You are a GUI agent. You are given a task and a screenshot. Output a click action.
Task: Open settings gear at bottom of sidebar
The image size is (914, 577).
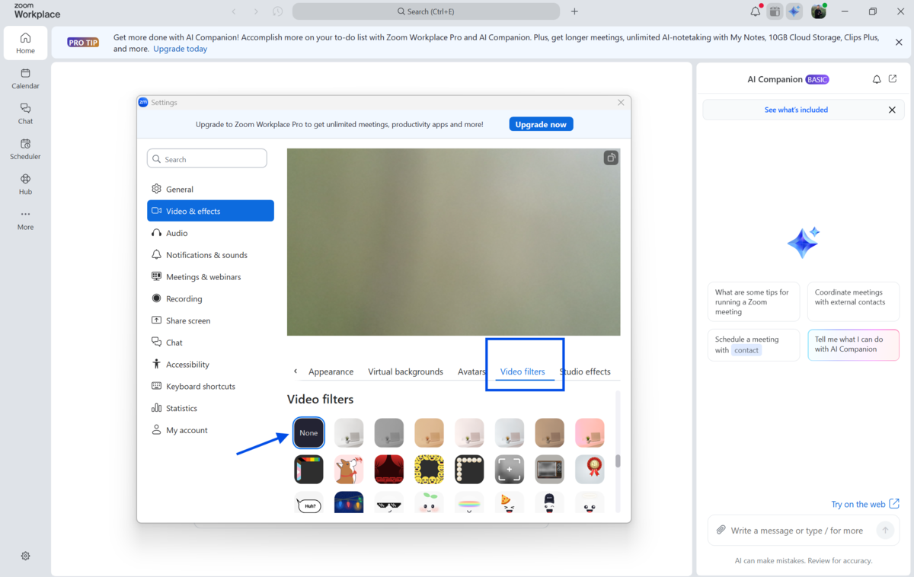pyautogui.click(x=25, y=556)
